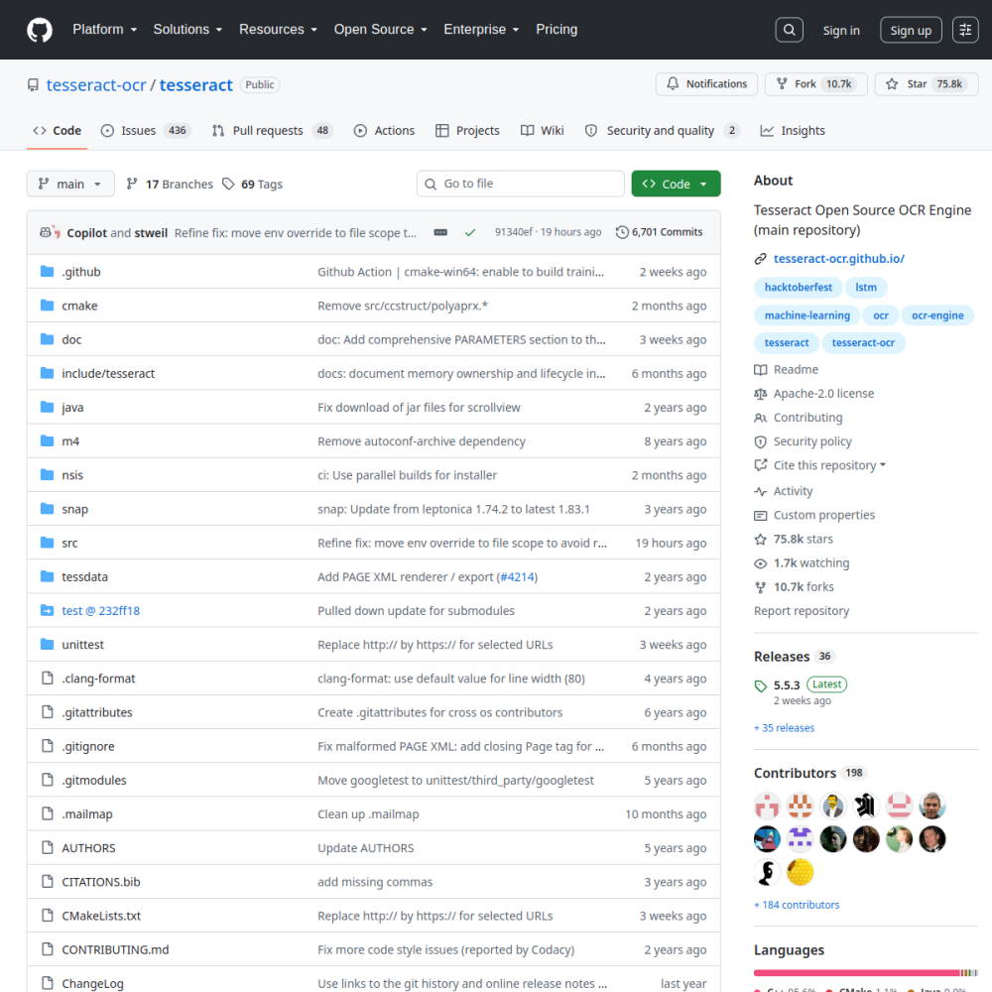Click the license scale icon
Screen dimensions: 992x992
pyautogui.click(x=761, y=394)
